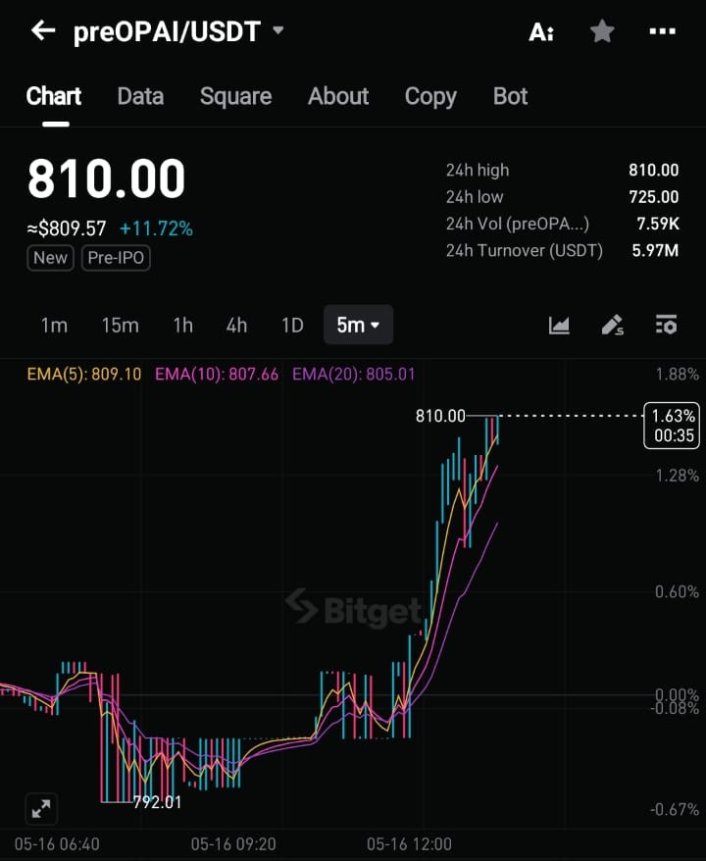Tap the 810.00 chart high label
This screenshot has height=861, width=706.
pos(440,416)
